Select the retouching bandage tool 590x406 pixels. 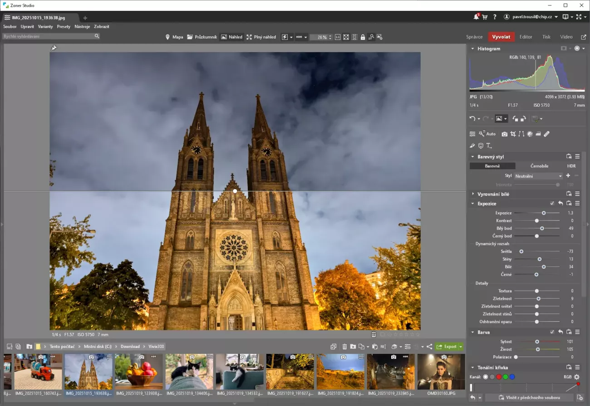[546, 134]
